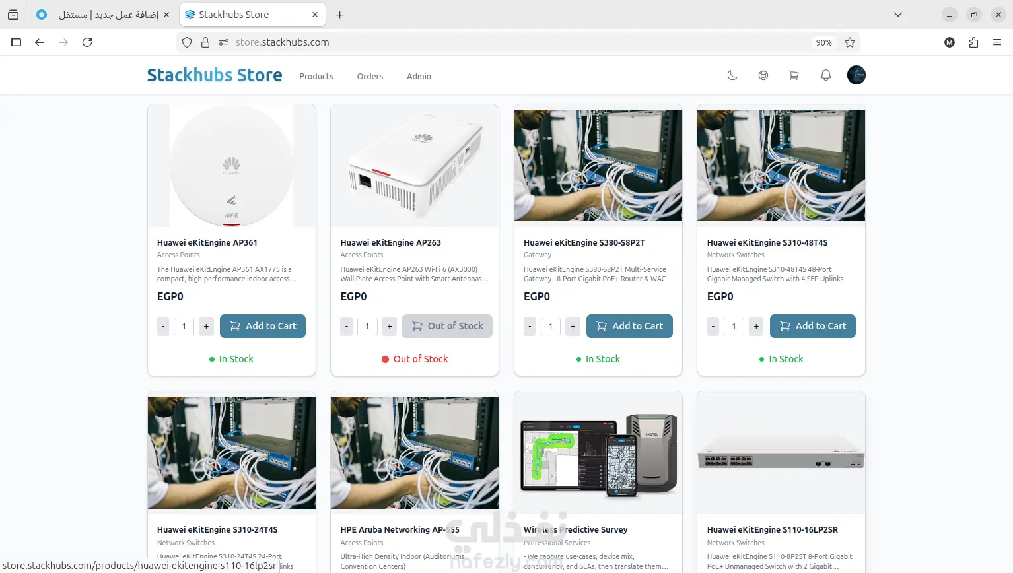Viewport: 1013px width, 573px height.
Task: Click Out of Stock button for AP263
Action: (447, 326)
